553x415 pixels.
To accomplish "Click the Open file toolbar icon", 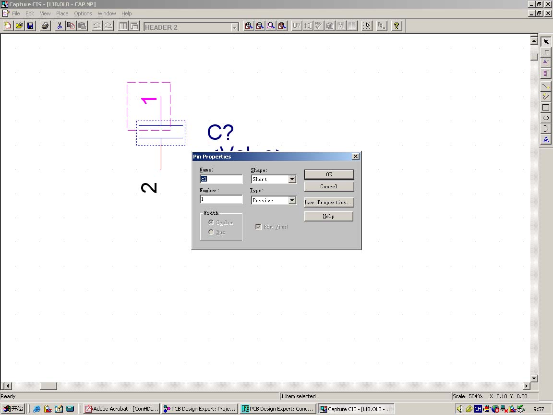I will pyautogui.click(x=19, y=26).
